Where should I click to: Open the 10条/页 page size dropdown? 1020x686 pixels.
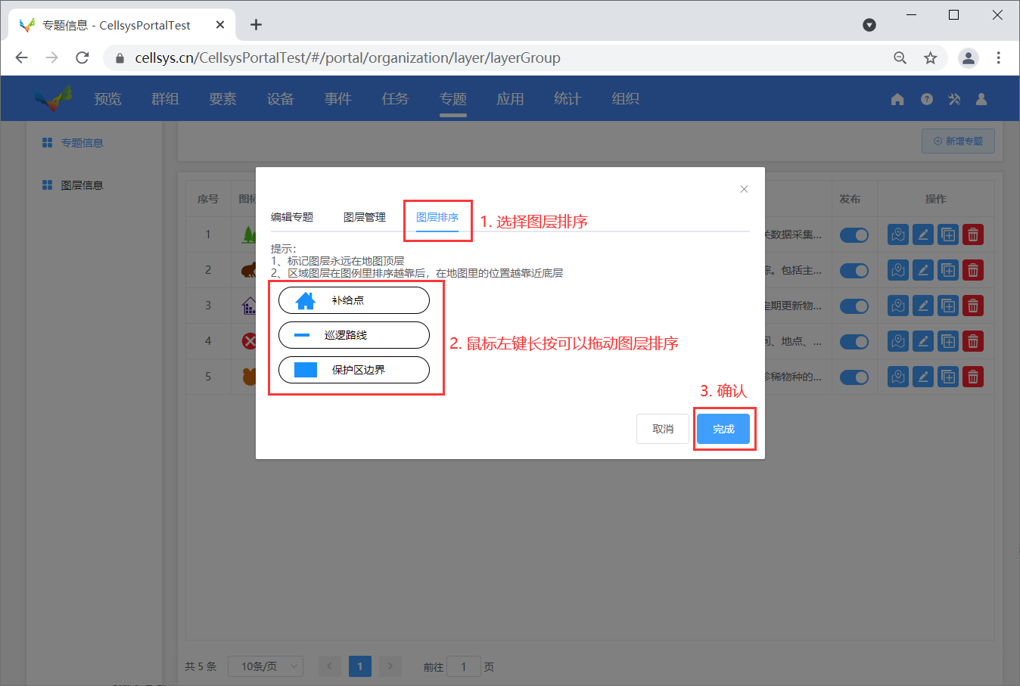tap(265, 666)
